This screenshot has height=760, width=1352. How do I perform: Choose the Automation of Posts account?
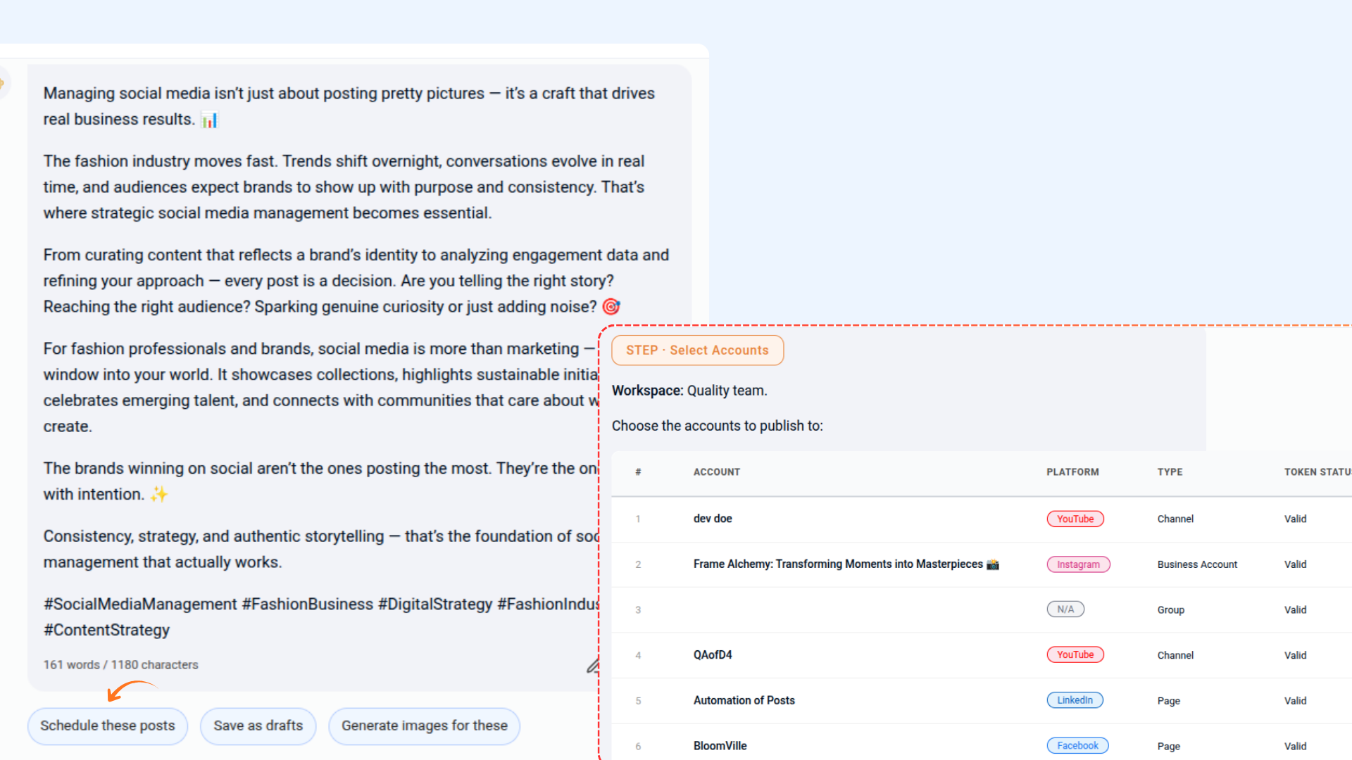744,700
